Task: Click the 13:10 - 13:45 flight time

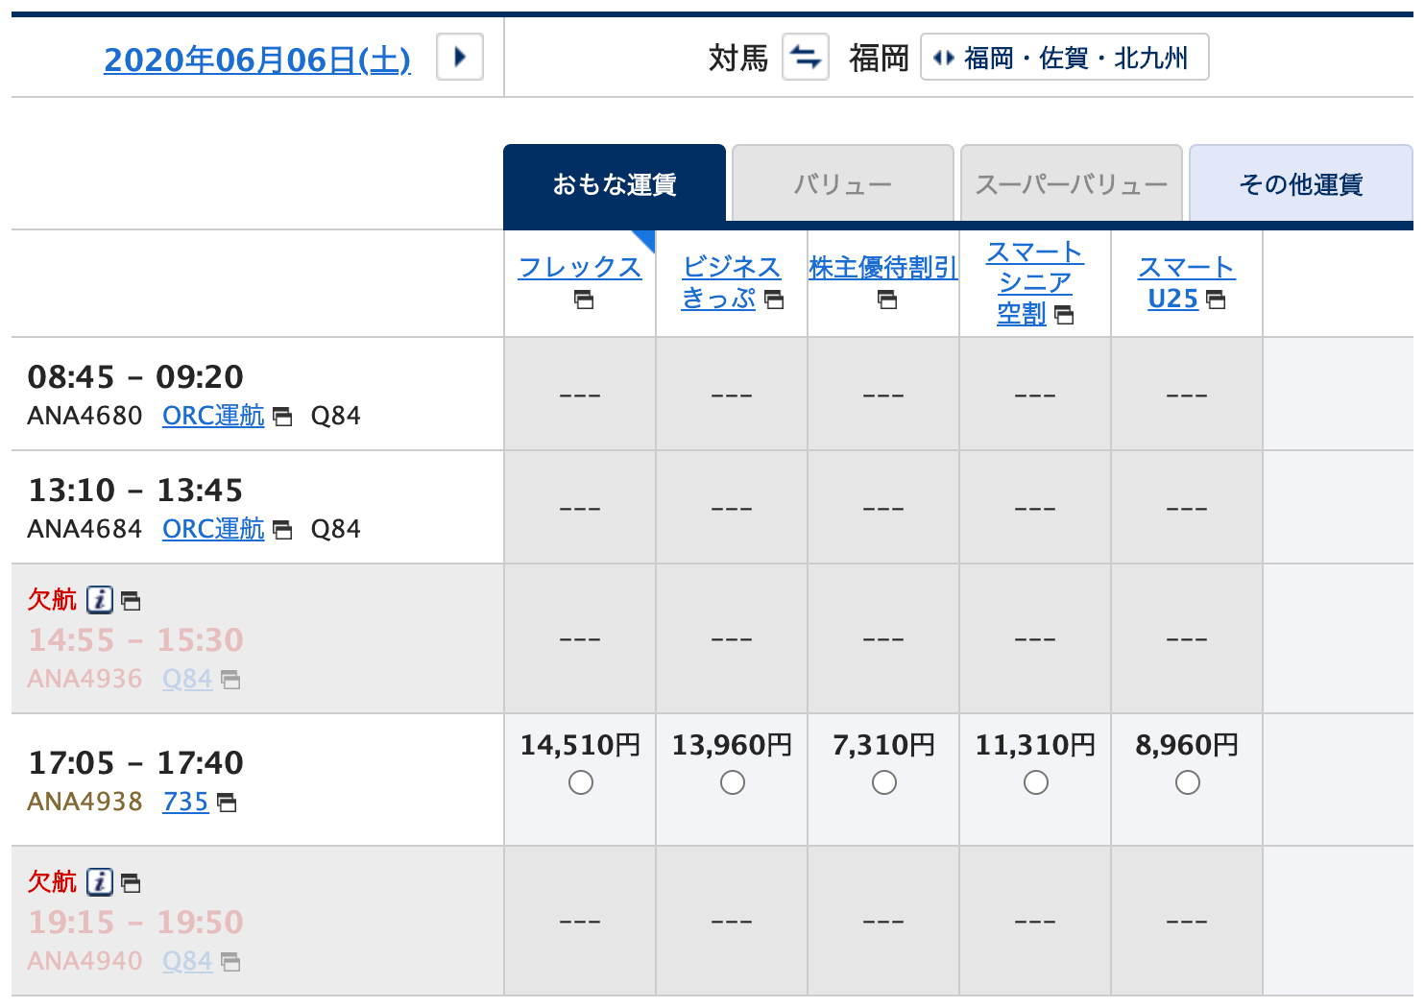Action: tap(135, 490)
